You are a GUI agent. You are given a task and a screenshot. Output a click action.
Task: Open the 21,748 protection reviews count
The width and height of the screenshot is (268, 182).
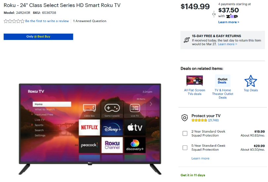[213, 120]
